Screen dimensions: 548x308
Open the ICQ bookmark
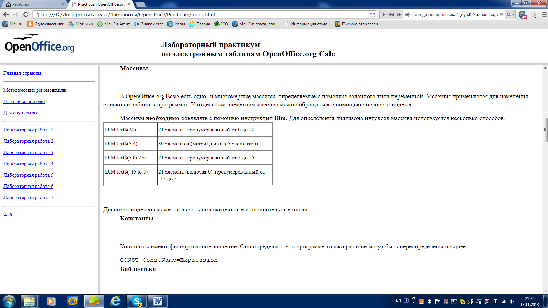coord(221,24)
